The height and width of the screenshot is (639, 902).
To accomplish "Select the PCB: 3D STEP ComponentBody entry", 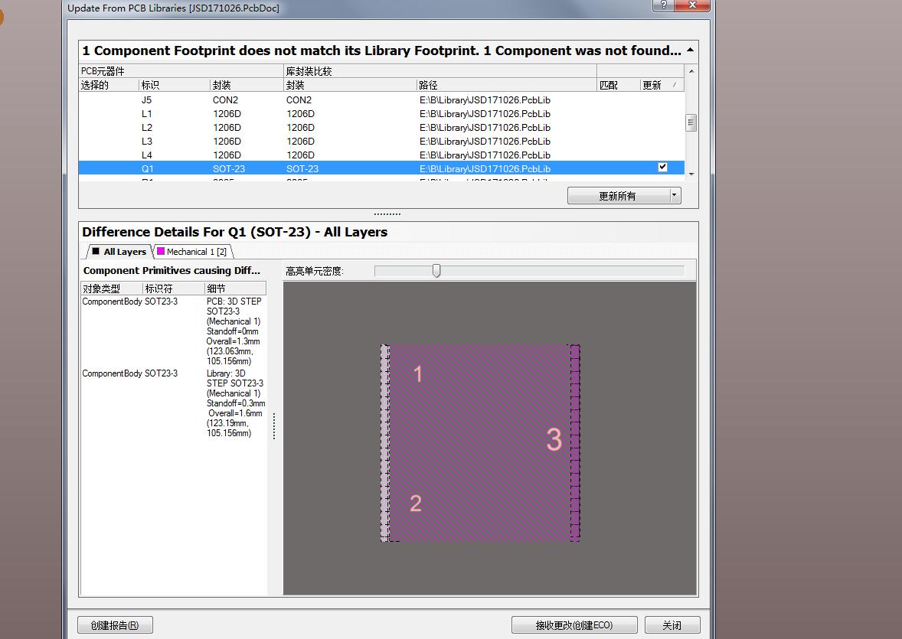I will pos(173,331).
